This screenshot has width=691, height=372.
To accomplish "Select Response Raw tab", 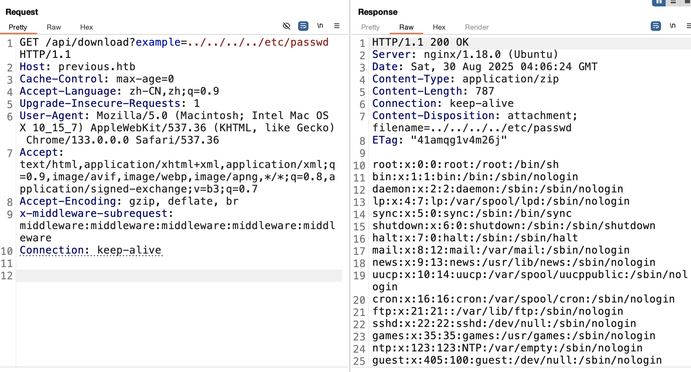I will pyautogui.click(x=406, y=27).
